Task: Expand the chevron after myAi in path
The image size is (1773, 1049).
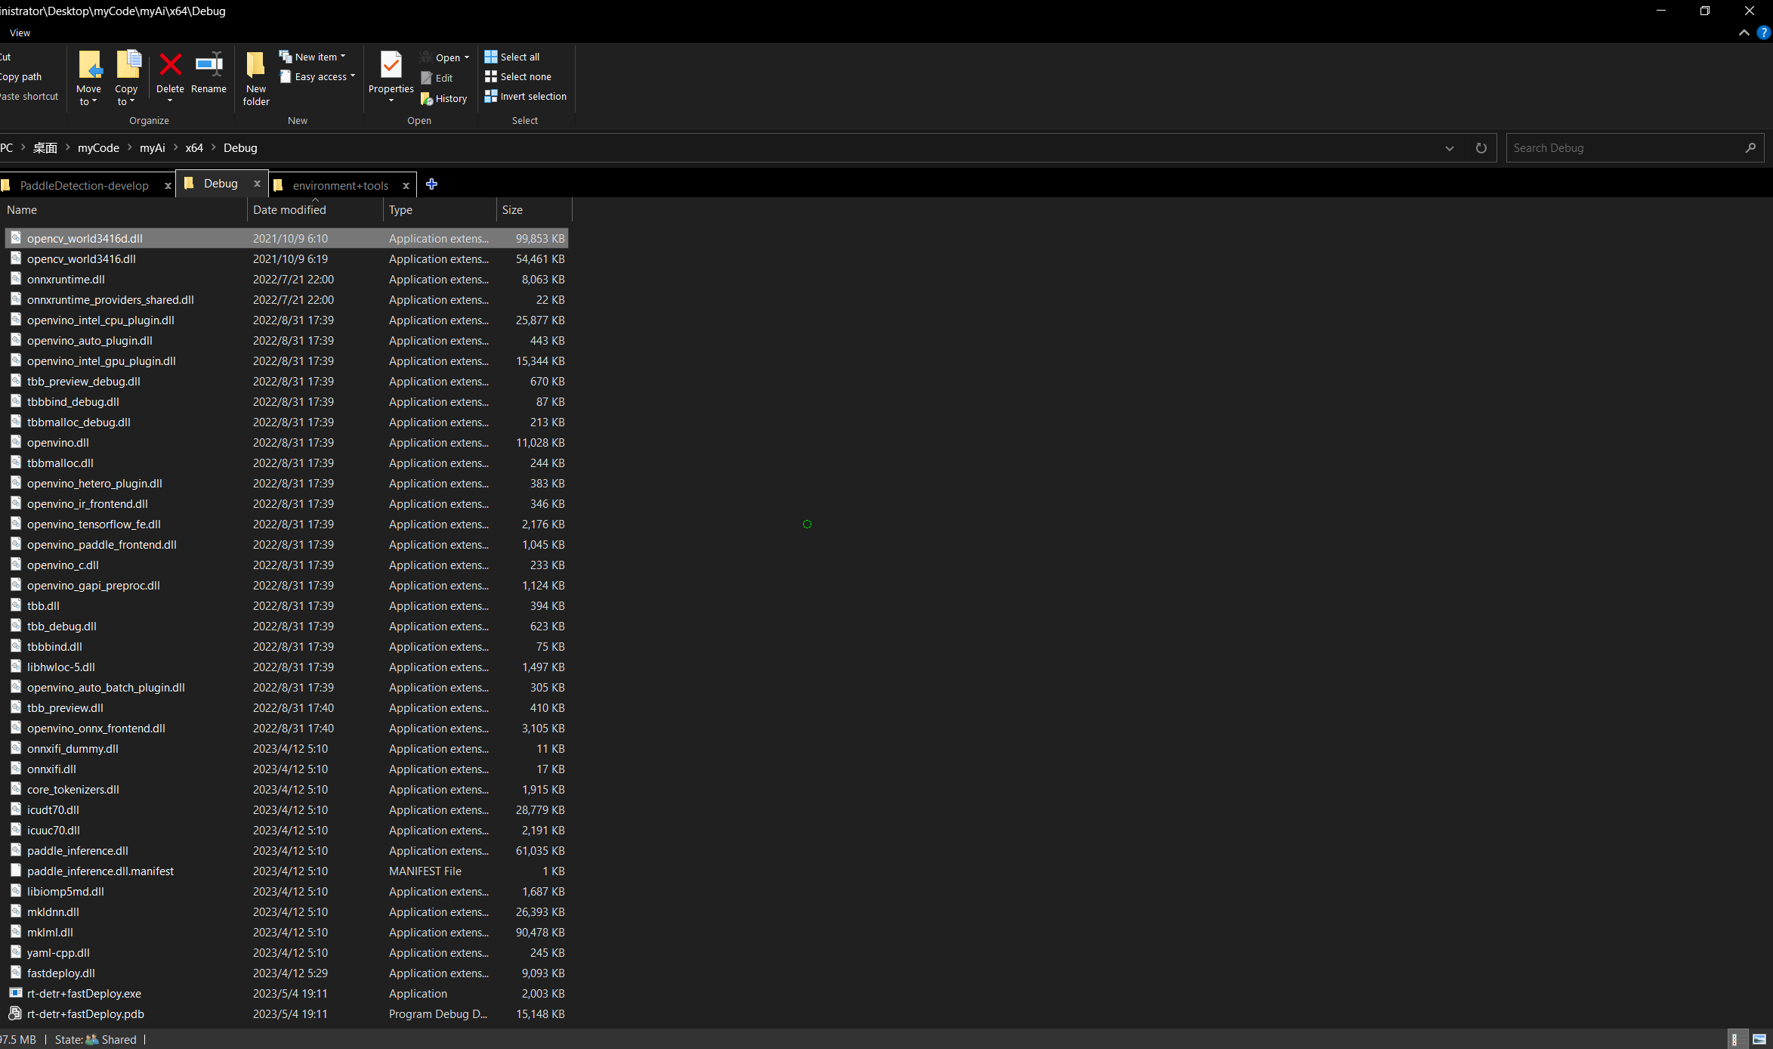Action: pos(175,147)
